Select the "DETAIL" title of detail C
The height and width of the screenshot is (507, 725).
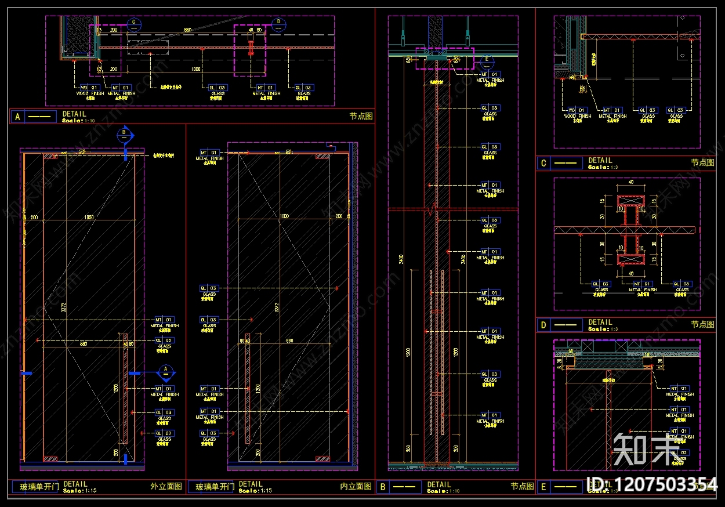pos(600,160)
